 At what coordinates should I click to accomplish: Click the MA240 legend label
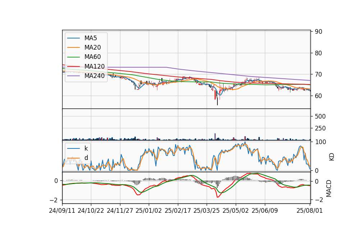click(95, 76)
